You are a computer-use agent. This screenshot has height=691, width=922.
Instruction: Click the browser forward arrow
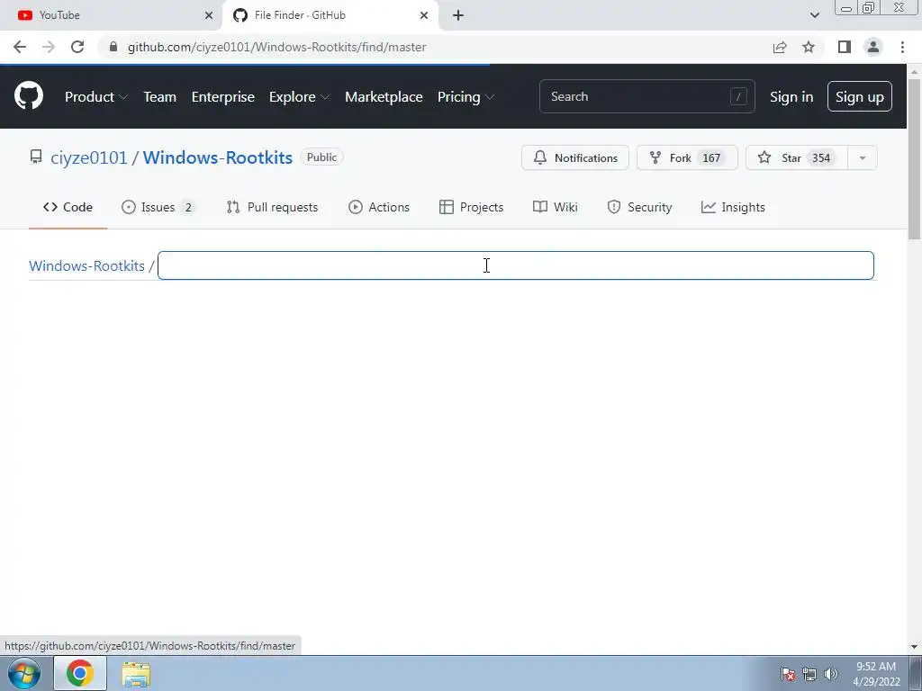[x=49, y=47]
